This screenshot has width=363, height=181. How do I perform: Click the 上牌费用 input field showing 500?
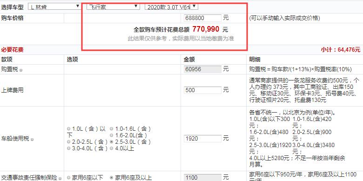[202, 90]
